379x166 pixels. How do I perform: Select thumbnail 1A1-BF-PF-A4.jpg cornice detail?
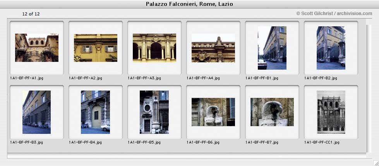tap(213, 48)
